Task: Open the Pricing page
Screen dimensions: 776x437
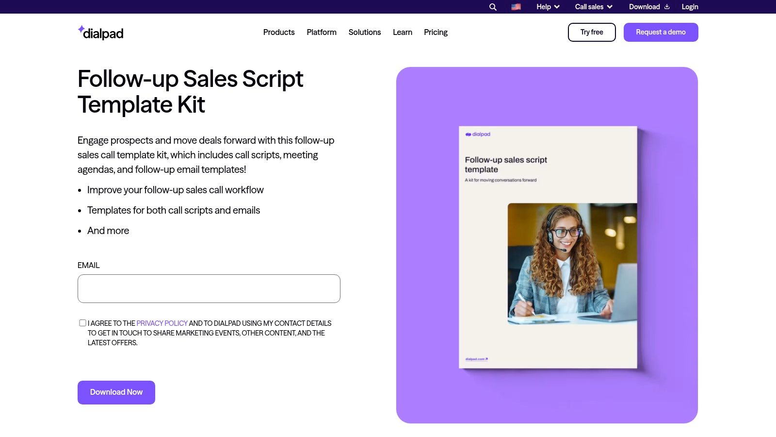Action: click(435, 32)
